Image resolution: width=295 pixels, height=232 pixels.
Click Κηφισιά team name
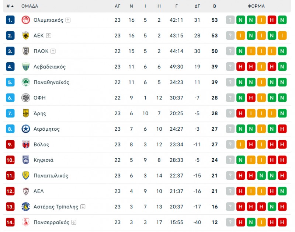click(x=43, y=160)
